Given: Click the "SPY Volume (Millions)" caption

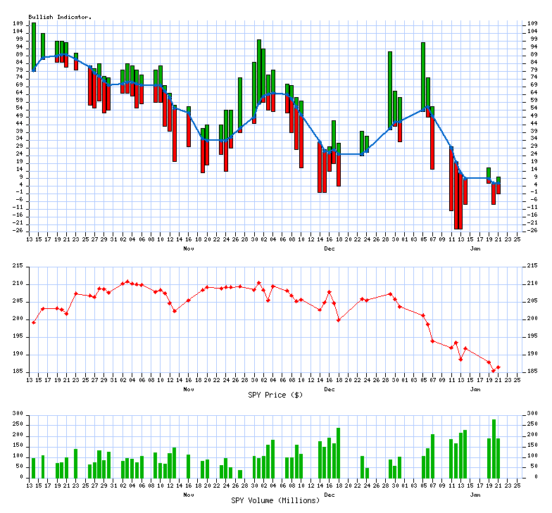Looking at the screenshot, I should [x=275, y=500].
